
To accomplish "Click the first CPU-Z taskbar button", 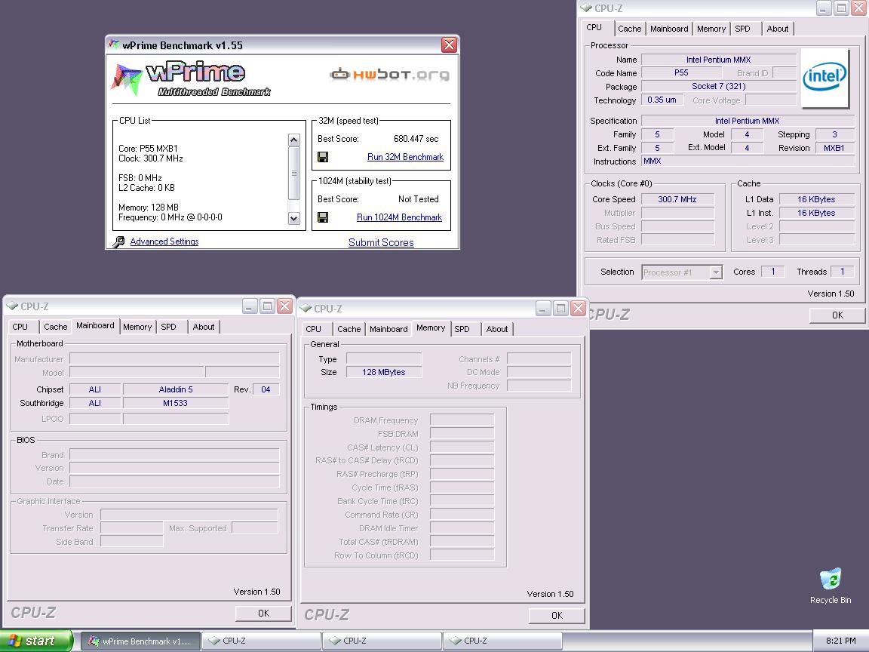I will [261, 641].
